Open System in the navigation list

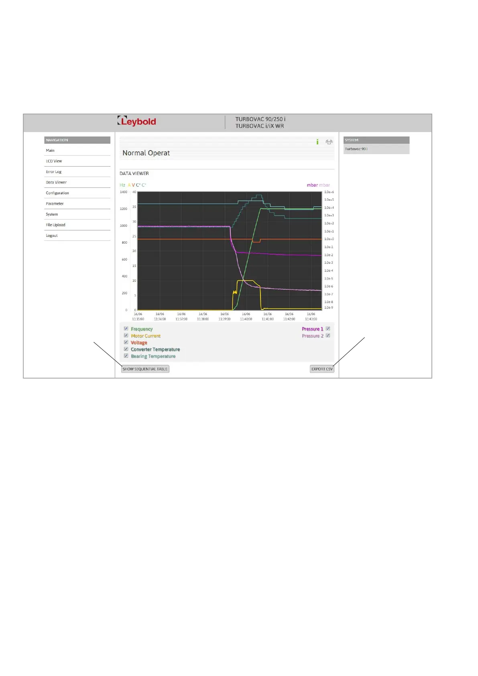click(x=77, y=214)
